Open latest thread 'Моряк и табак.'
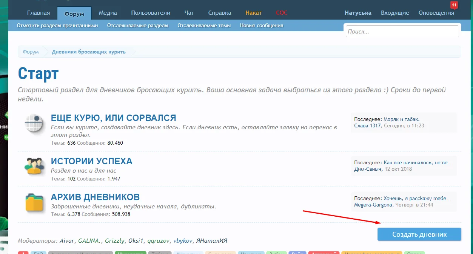The width and height of the screenshot is (473, 254). point(401,119)
